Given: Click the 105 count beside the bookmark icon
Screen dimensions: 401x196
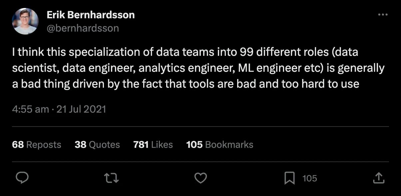Looking at the screenshot, I should coord(309,178).
